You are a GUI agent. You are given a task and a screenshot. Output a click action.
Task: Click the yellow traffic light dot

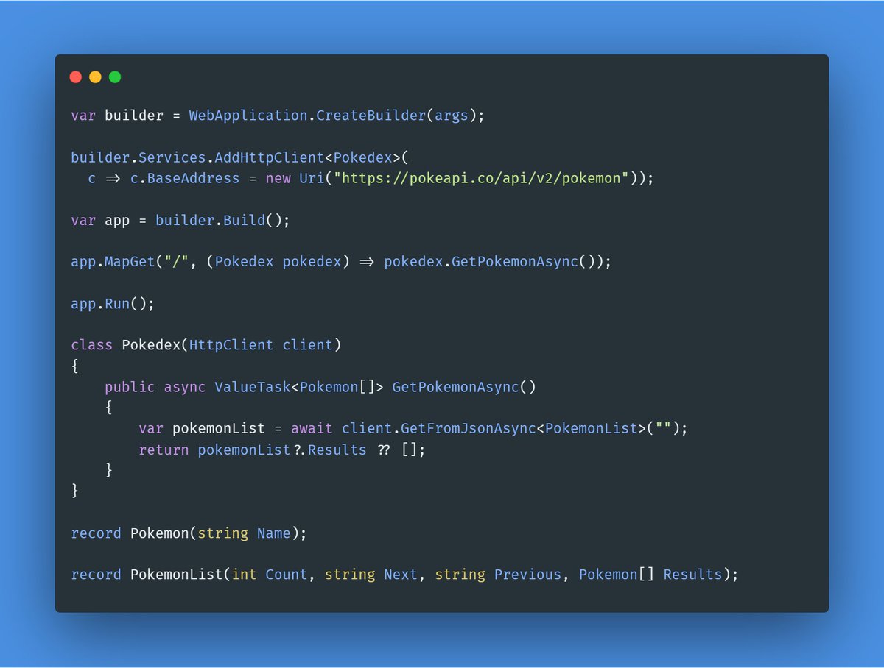pyautogui.click(x=94, y=77)
